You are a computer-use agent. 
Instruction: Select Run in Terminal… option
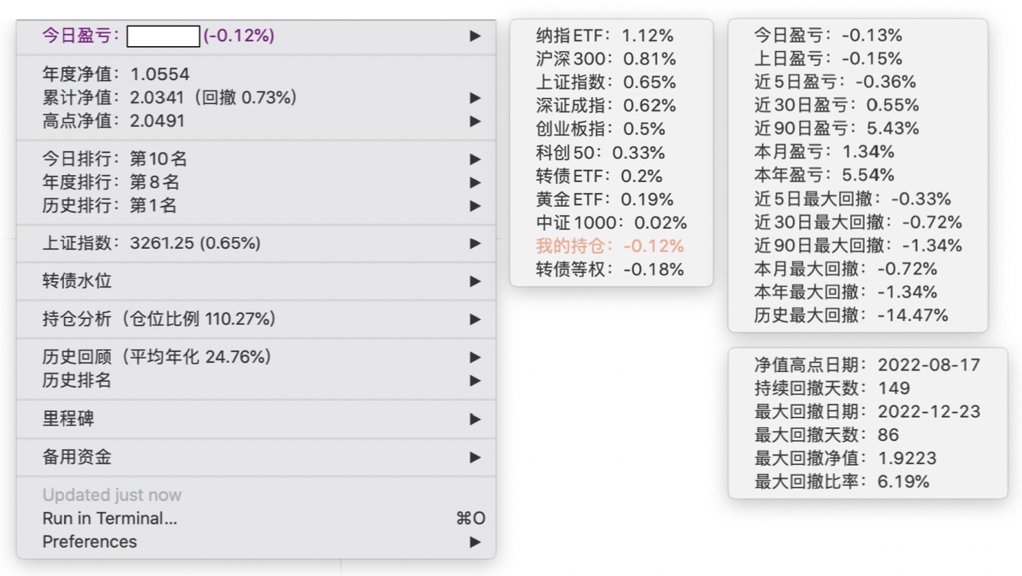[109, 518]
